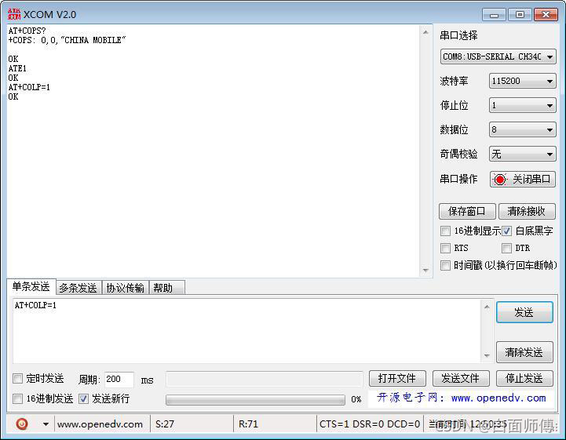The width and height of the screenshot is (566, 440).
Task: Enable 时间戳 checkbox
Action: (x=445, y=265)
